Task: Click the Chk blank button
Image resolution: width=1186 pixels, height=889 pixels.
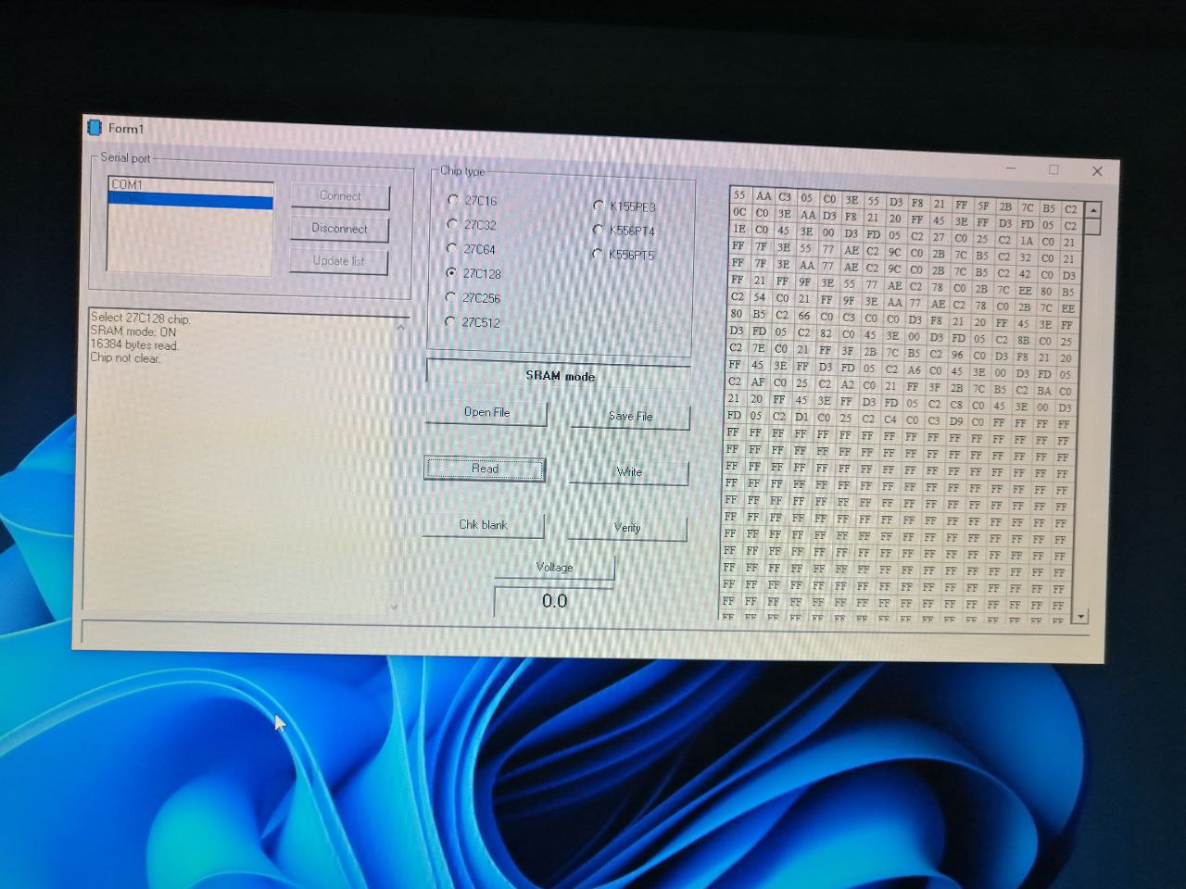Action: click(x=483, y=525)
